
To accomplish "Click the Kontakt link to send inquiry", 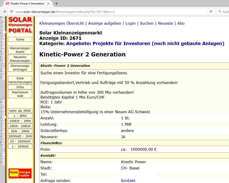I will tap(128, 181).
